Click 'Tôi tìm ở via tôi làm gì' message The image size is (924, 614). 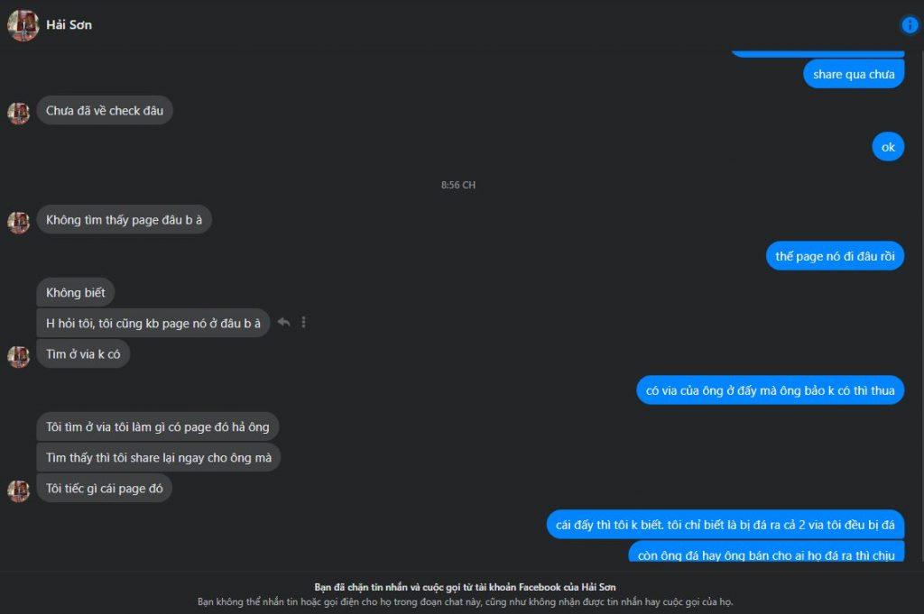point(157,426)
